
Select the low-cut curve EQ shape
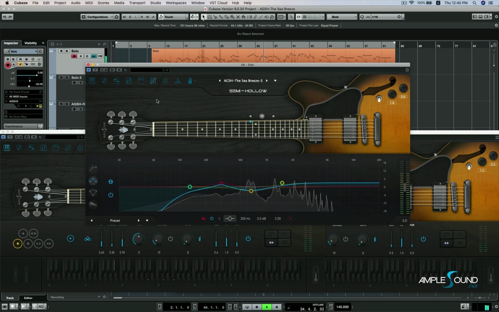pyautogui.click(x=93, y=168)
